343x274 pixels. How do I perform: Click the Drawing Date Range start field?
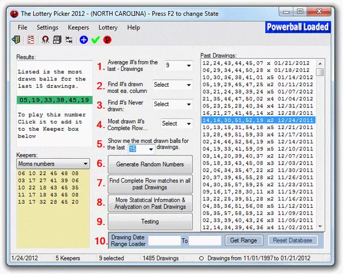[163, 241]
